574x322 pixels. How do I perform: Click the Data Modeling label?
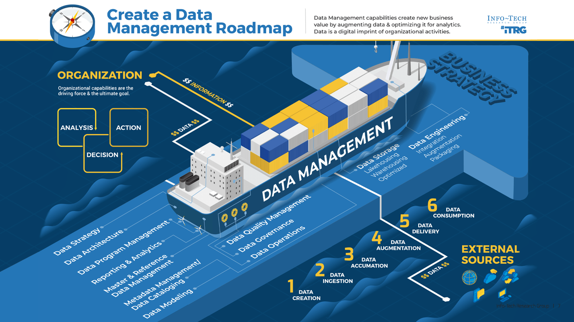pyautogui.click(x=168, y=304)
